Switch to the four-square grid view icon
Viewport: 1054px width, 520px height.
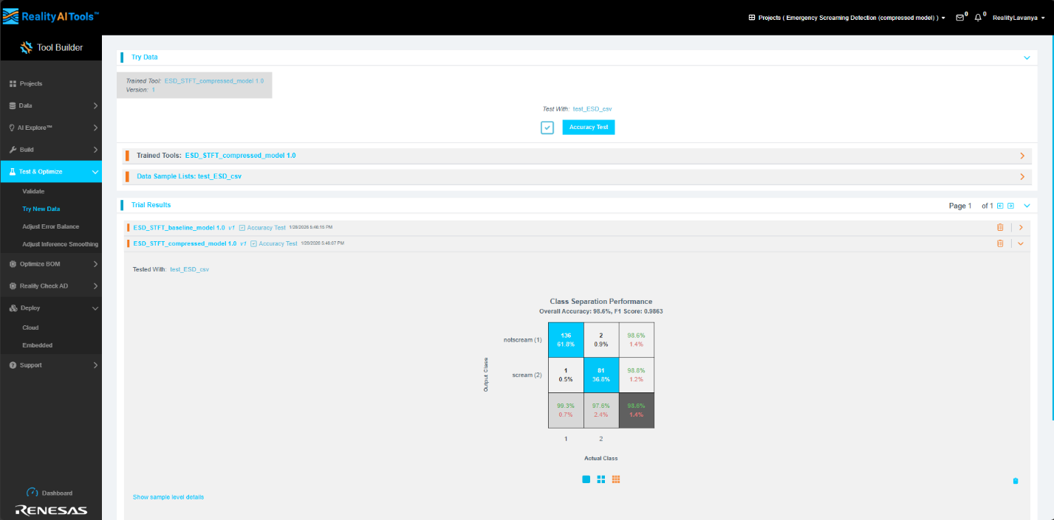tap(601, 479)
